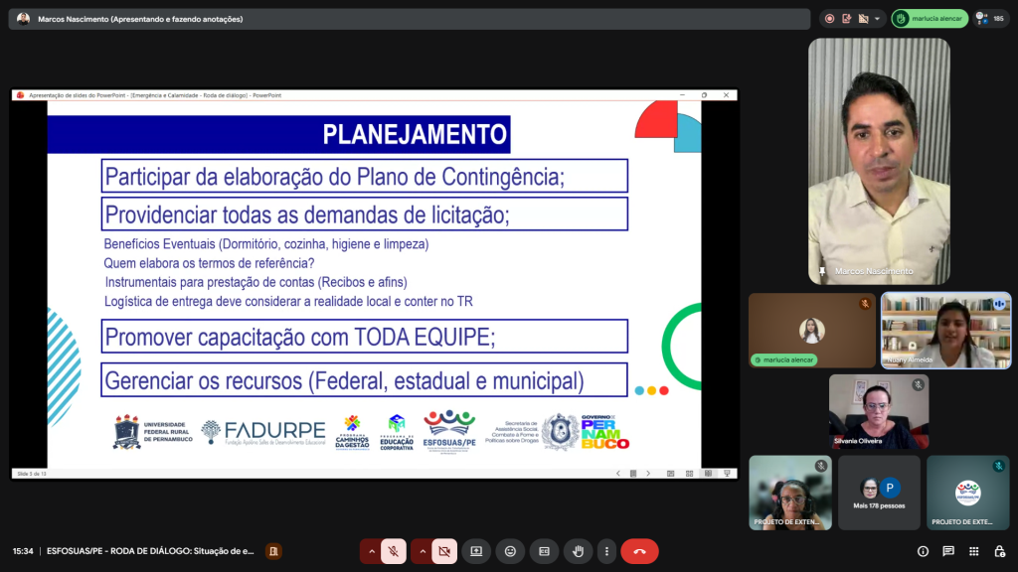The width and height of the screenshot is (1018, 572).
Task: Open host controls lock icon
Action: [999, 551]
